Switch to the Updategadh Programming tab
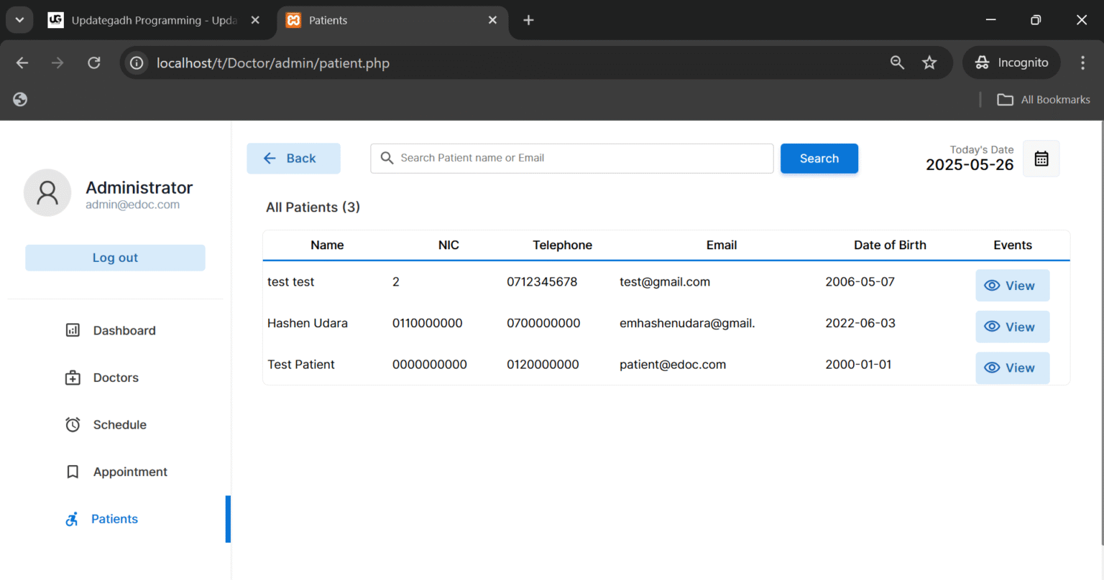Image resolution: width=1104 pixels, height=580 pixels. pos(154,20)
